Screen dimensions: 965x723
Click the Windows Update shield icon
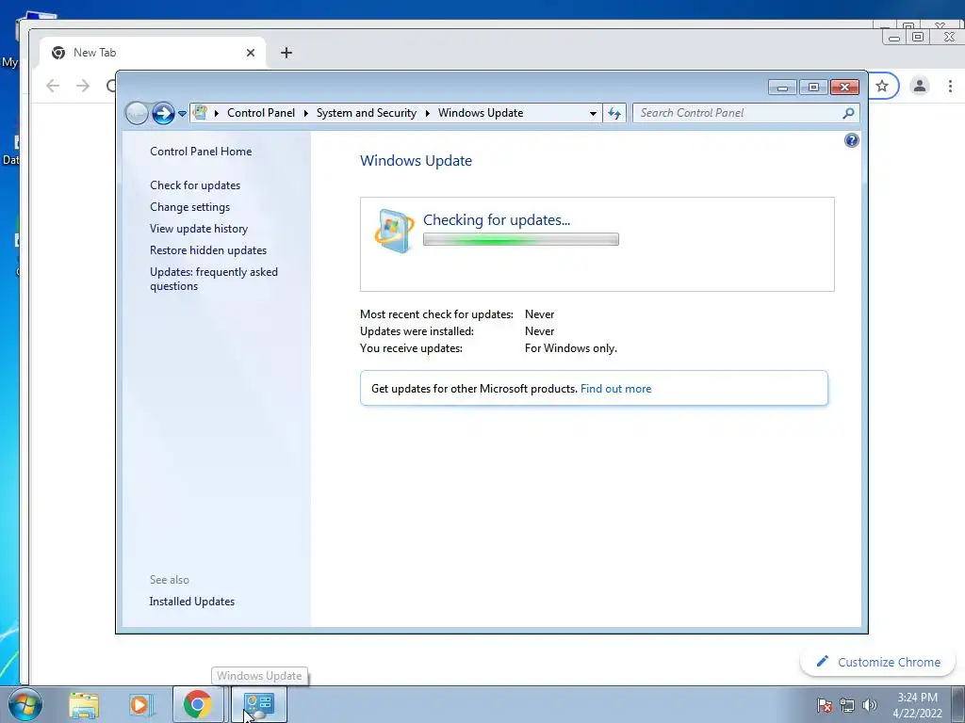394,232
